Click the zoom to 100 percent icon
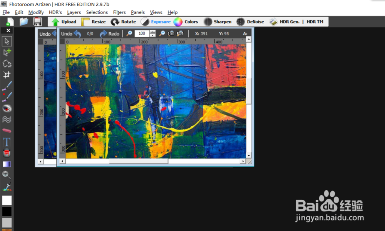 [171, 33]
